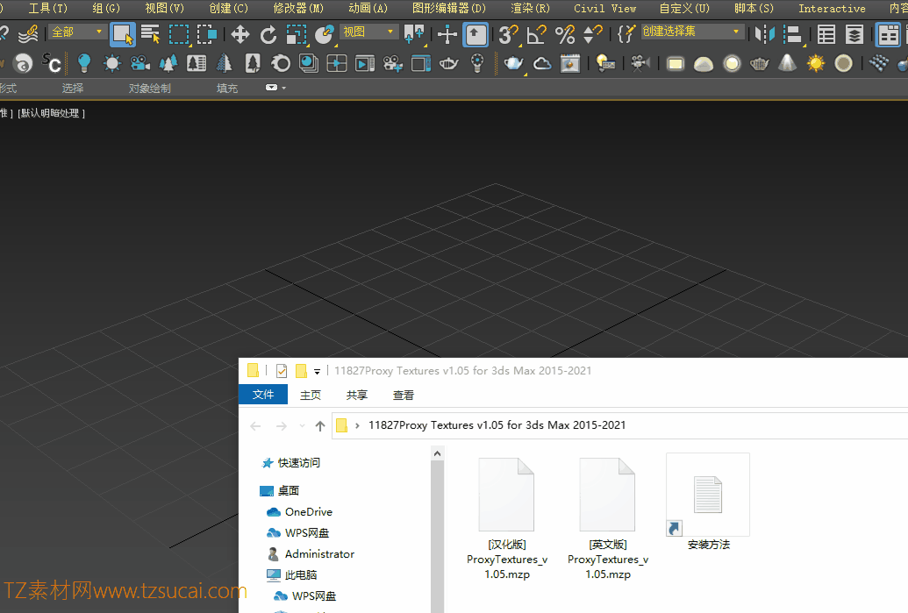Open the 视图 reference coordinate dropdown
The width and height of the screenshot is (908, 613).
(368, 32)
